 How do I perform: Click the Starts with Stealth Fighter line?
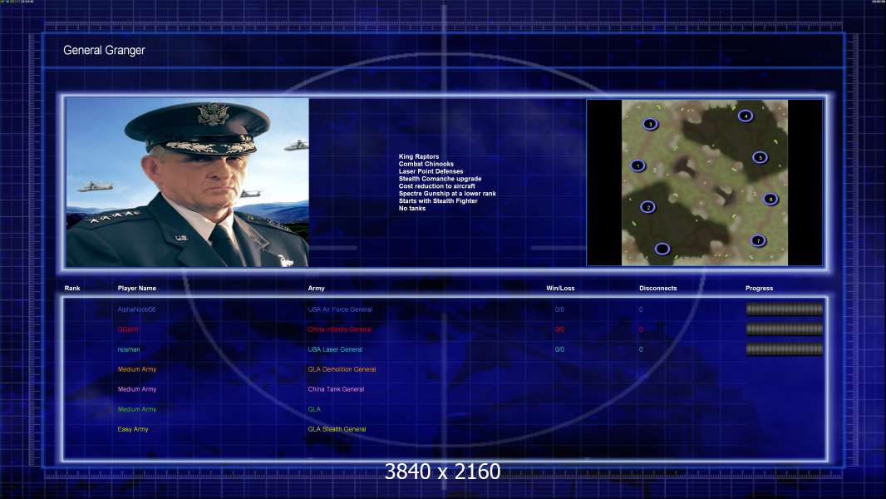pos(438,200)
